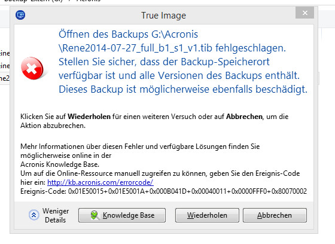
Task: Click the Acronis Knowledge Base text line
Action: coord(60,164)
